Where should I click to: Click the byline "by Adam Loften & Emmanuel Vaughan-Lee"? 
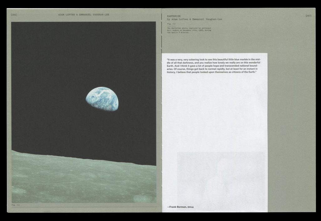tap(195, 19)
